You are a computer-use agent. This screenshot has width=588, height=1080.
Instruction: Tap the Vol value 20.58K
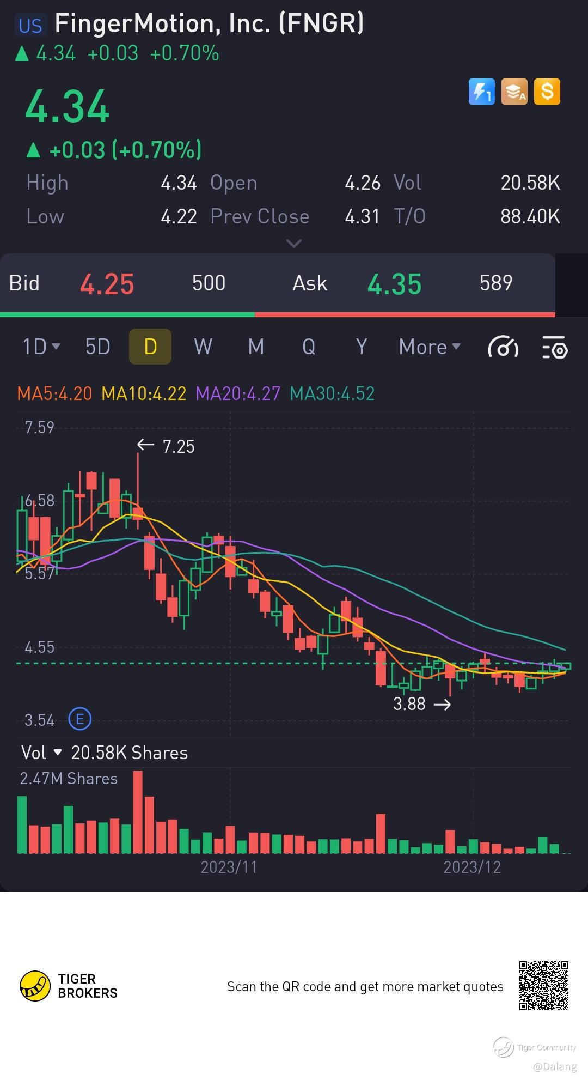530,183
